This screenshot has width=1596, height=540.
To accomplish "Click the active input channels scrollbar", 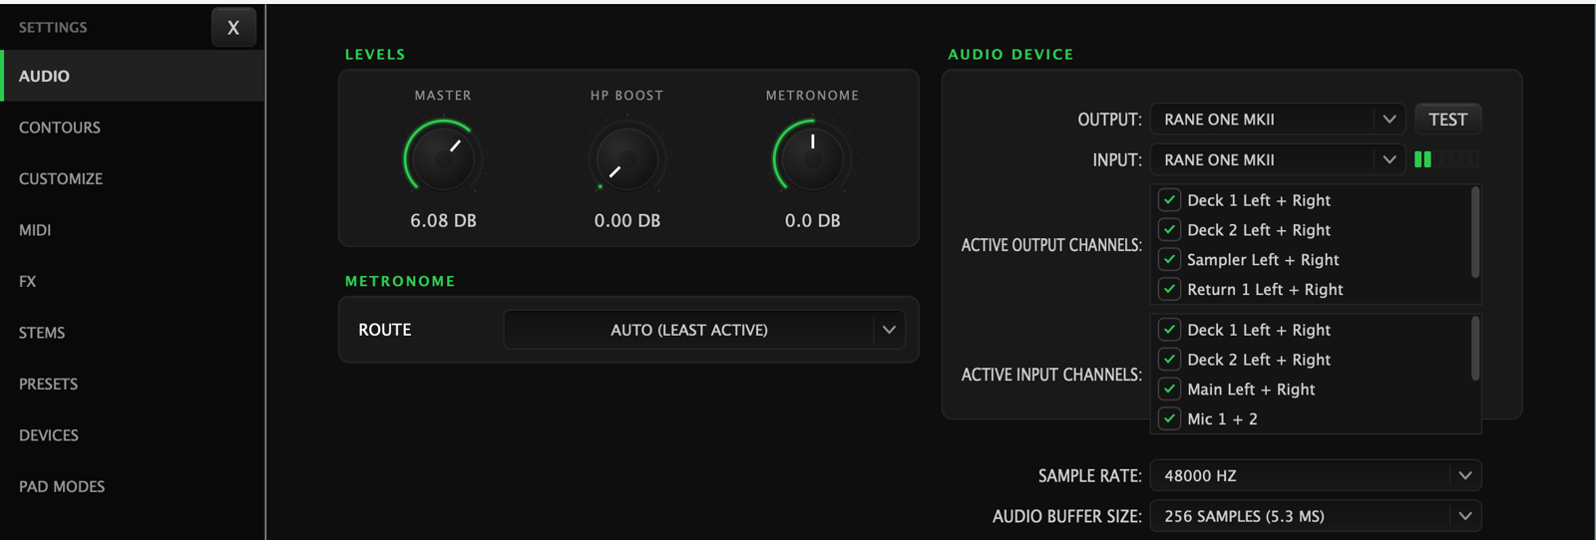I will [1475, 349].
